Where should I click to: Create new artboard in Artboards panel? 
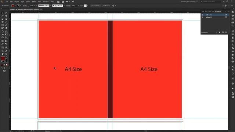tap(223, 32)
